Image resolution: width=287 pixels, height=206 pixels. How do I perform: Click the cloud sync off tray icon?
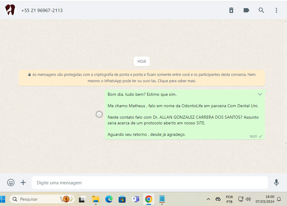(x=218, y=199)
